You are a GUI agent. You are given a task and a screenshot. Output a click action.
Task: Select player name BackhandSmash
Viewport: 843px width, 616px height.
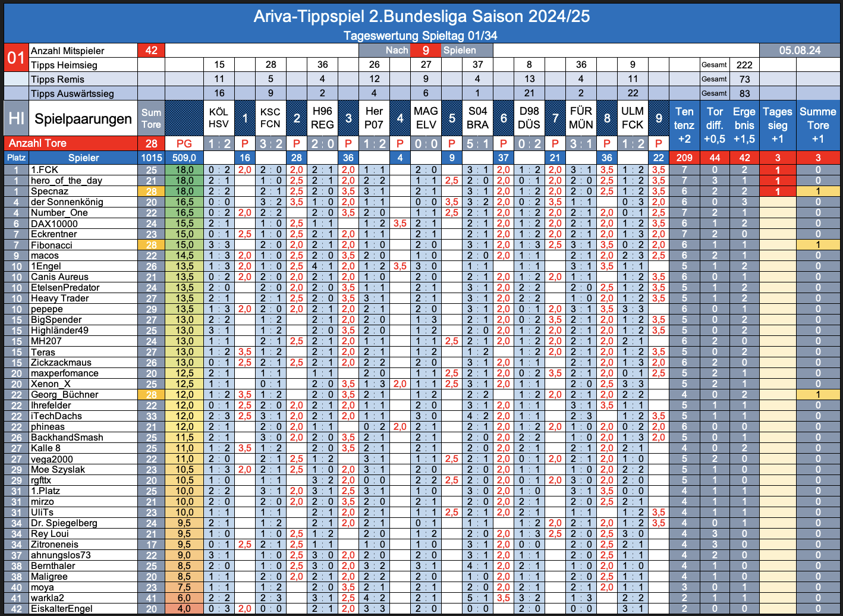pyautogui.click(x=67, y=437)
